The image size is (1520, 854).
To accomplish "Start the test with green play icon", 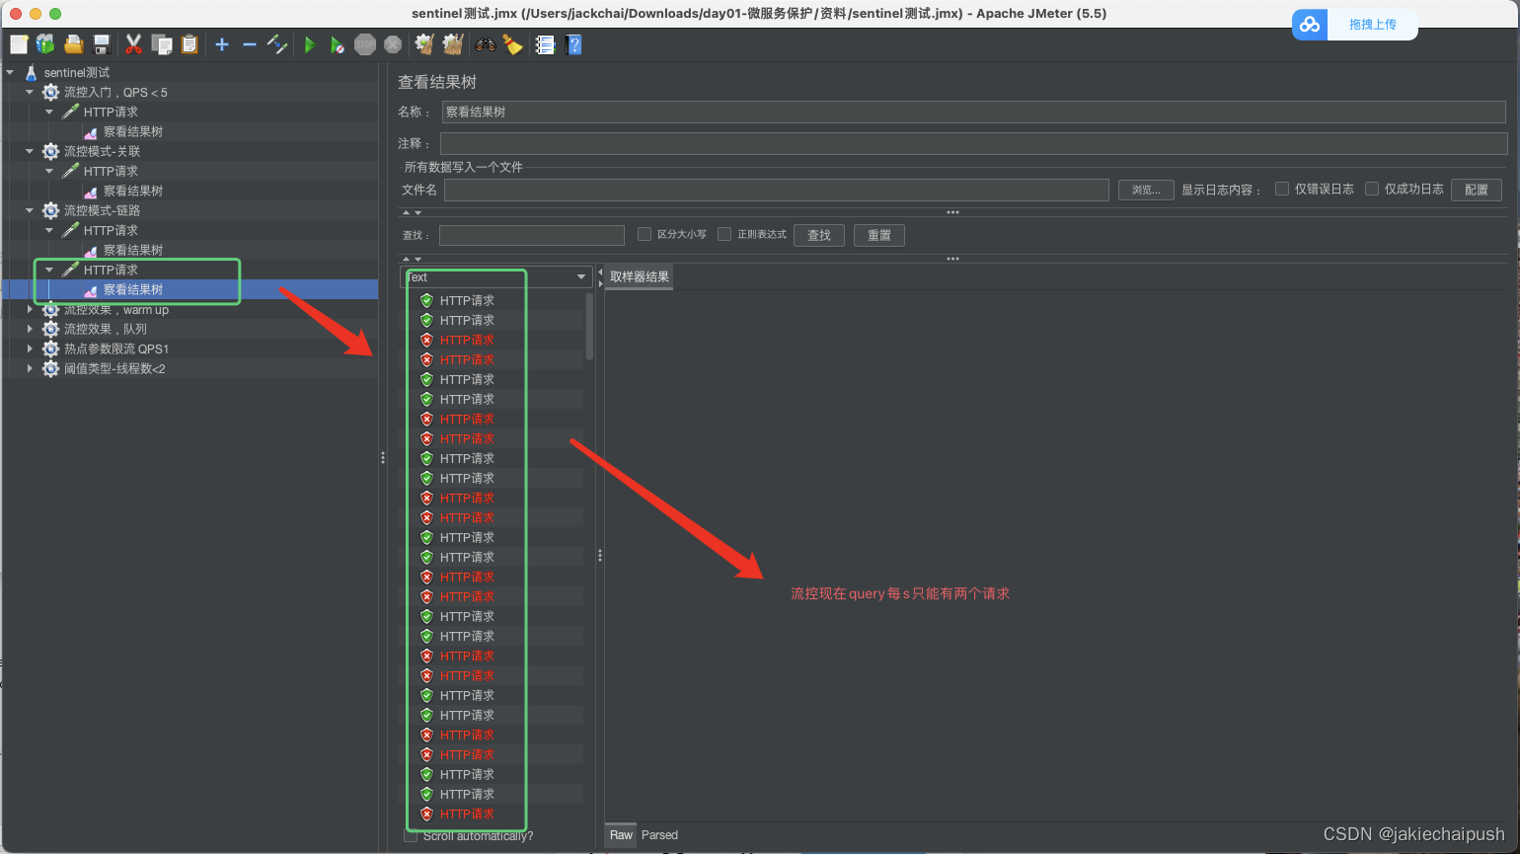I will point(310,44).
